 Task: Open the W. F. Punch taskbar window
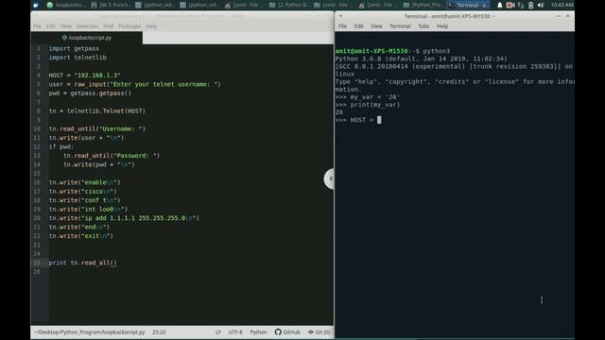(111, 5)
